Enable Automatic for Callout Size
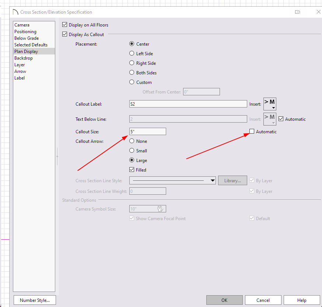This screenshot has height=307, width=322. 252,131
